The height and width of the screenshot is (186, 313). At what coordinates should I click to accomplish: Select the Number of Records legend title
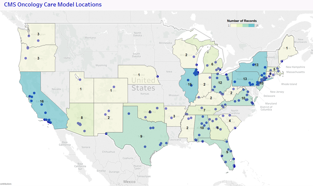click(242, 21)
